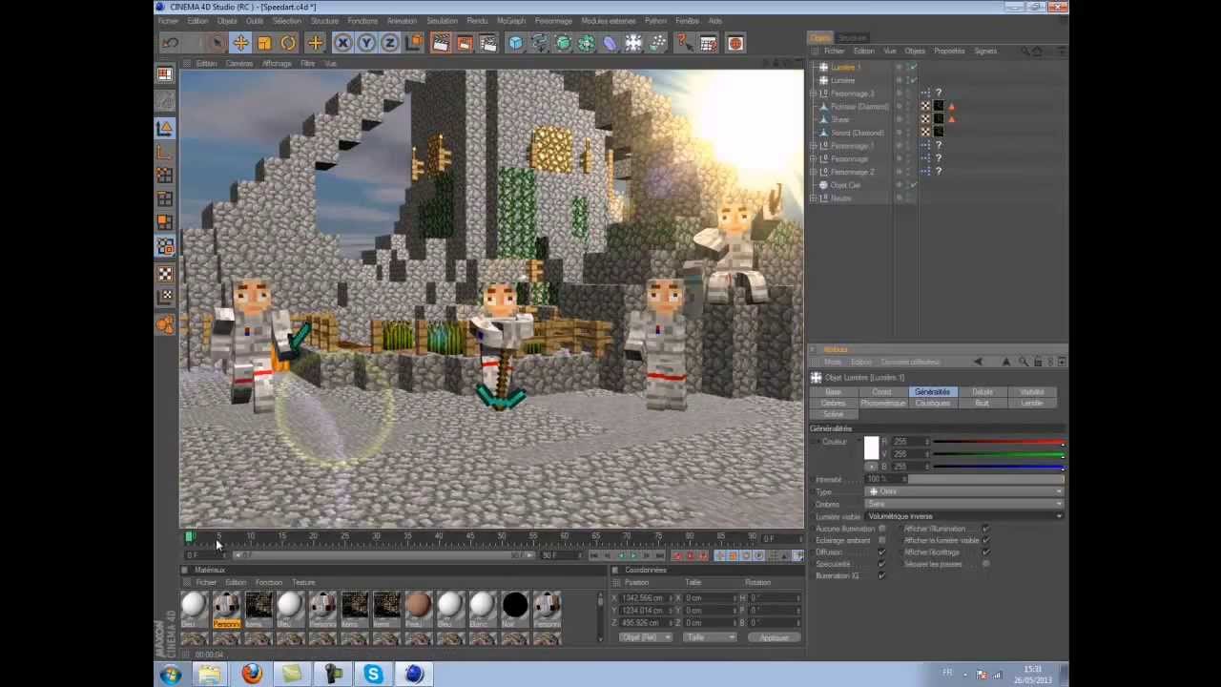1221x687 pixels.
Task: Add a cube primitive object
Action: tap(516, 43)
